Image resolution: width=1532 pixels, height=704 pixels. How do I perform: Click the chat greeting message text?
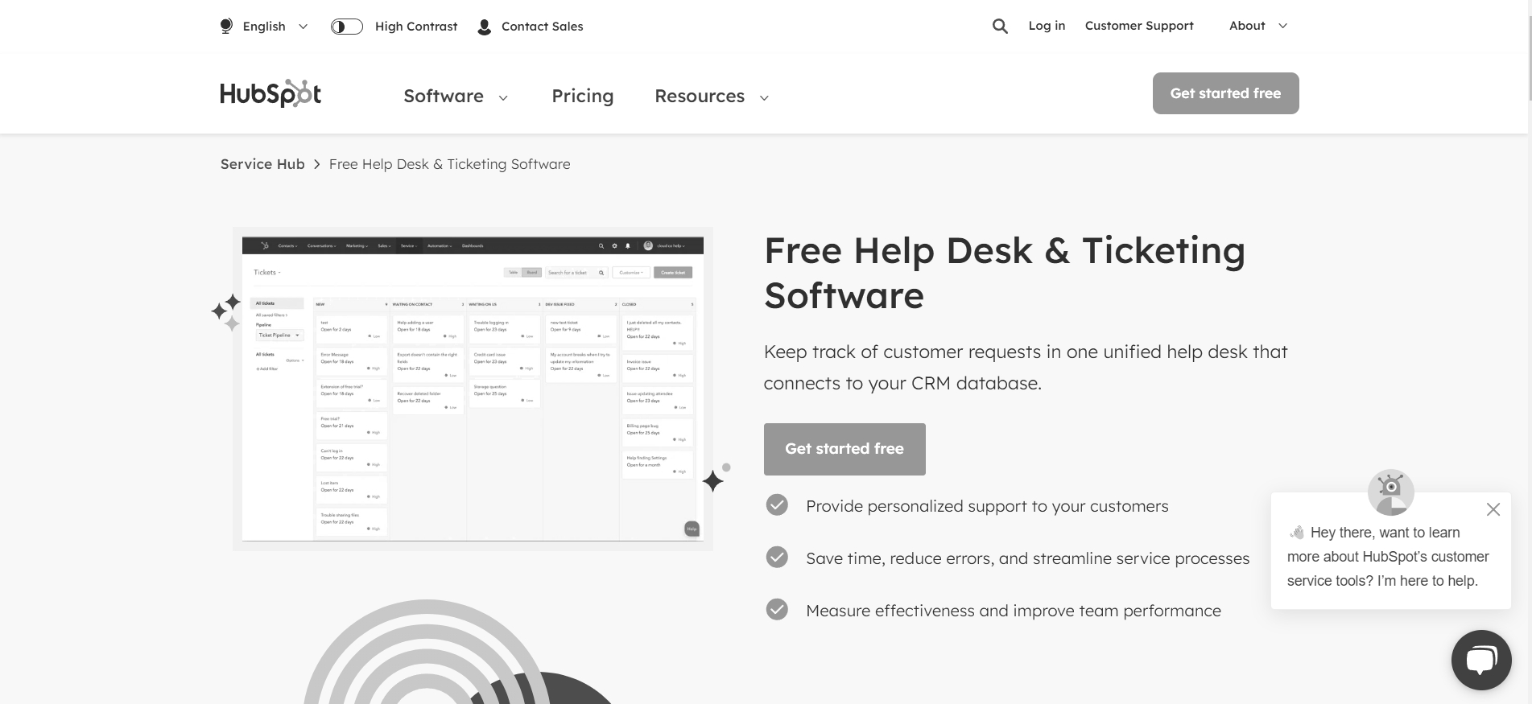click(1388, 557)
